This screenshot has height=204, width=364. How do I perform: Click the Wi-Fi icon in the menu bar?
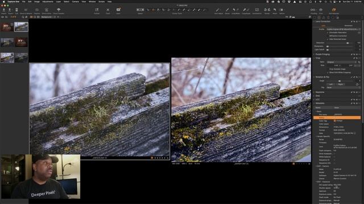tap(320, 2)
